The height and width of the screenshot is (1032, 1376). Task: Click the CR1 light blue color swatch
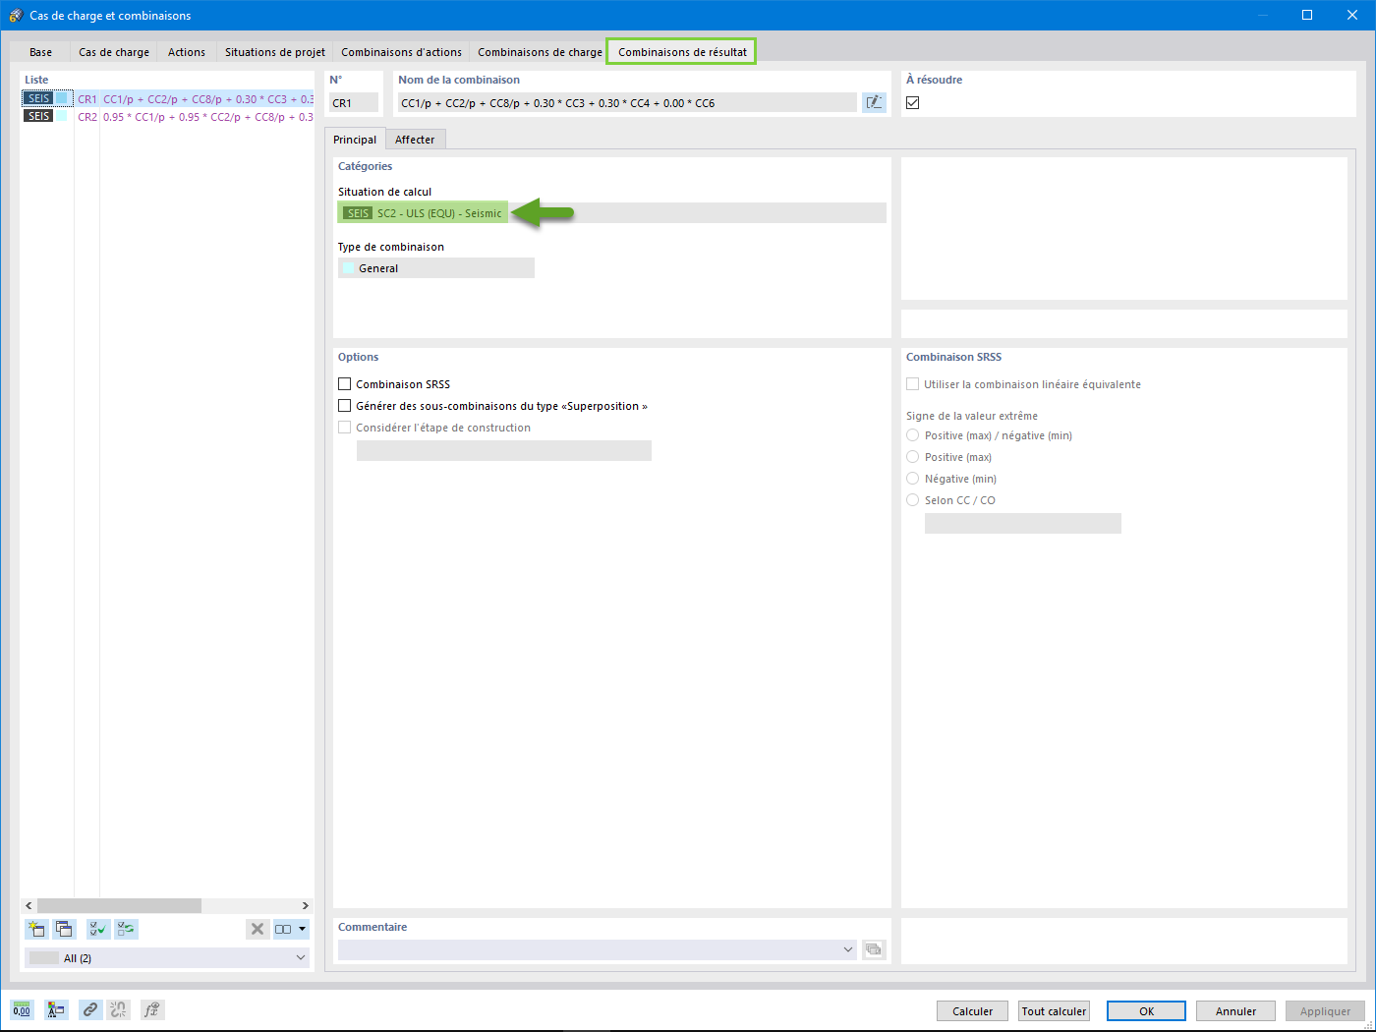(x=61, y=98)
